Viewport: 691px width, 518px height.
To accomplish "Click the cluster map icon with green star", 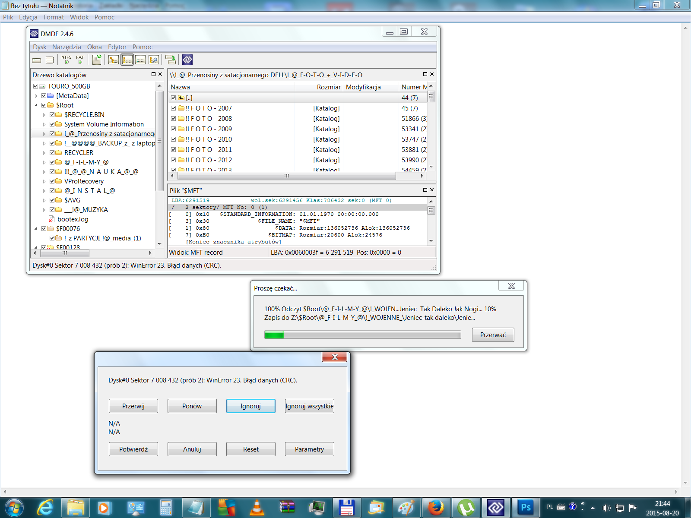I will coord(97,60).
